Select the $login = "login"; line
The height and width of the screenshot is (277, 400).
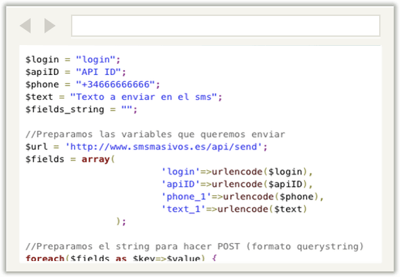(x=73, y=60)
